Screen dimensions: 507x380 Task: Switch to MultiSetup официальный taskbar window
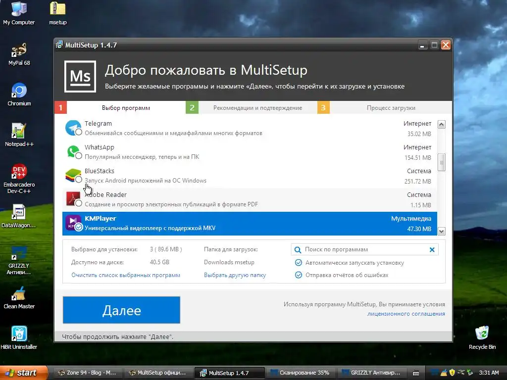157,373
